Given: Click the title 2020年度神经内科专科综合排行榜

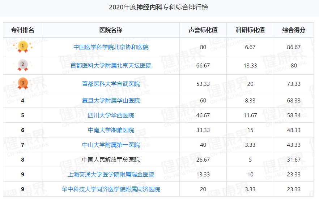Looking at the screenshot, I should click(x=158, y=7).
